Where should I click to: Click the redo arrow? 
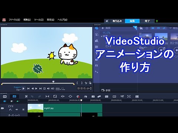coord(40,96)
